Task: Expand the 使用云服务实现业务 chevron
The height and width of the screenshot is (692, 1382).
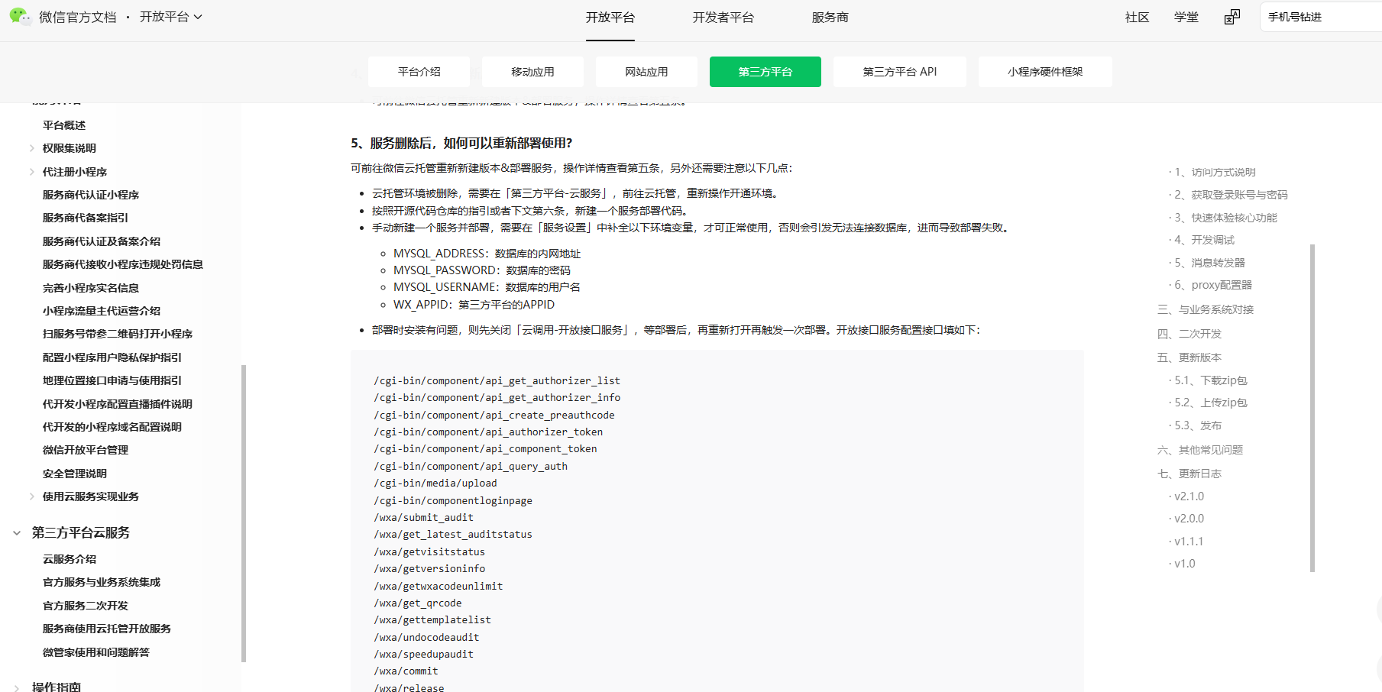Action: (32, 496)
